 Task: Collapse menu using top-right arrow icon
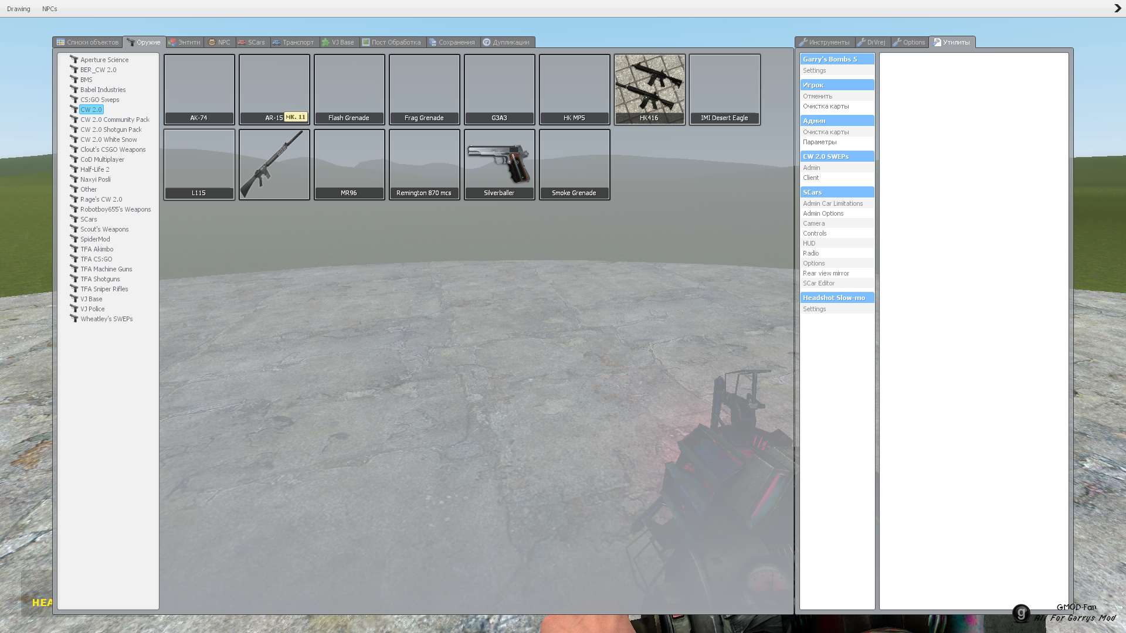[1117, 8]
